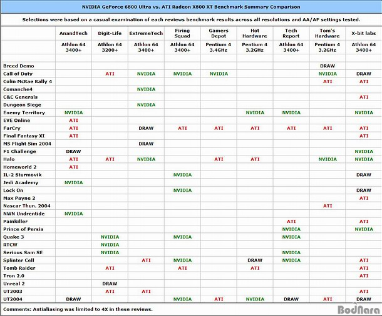
Task: Click the Lock On row label
Action: [13, 190]
